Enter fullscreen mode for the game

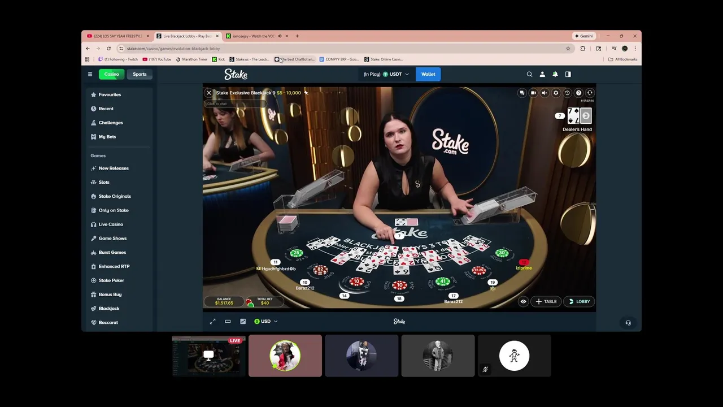pyautogui.click(x=212, y=321)
